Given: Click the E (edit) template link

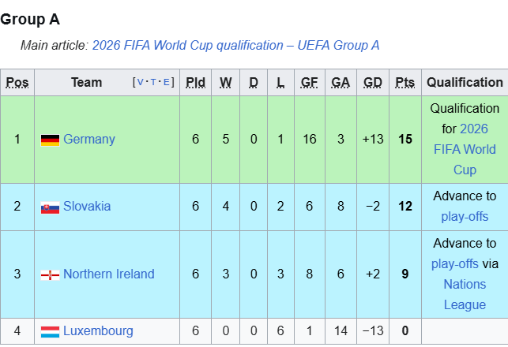Looking at the screenshot, I should point(166,83).
